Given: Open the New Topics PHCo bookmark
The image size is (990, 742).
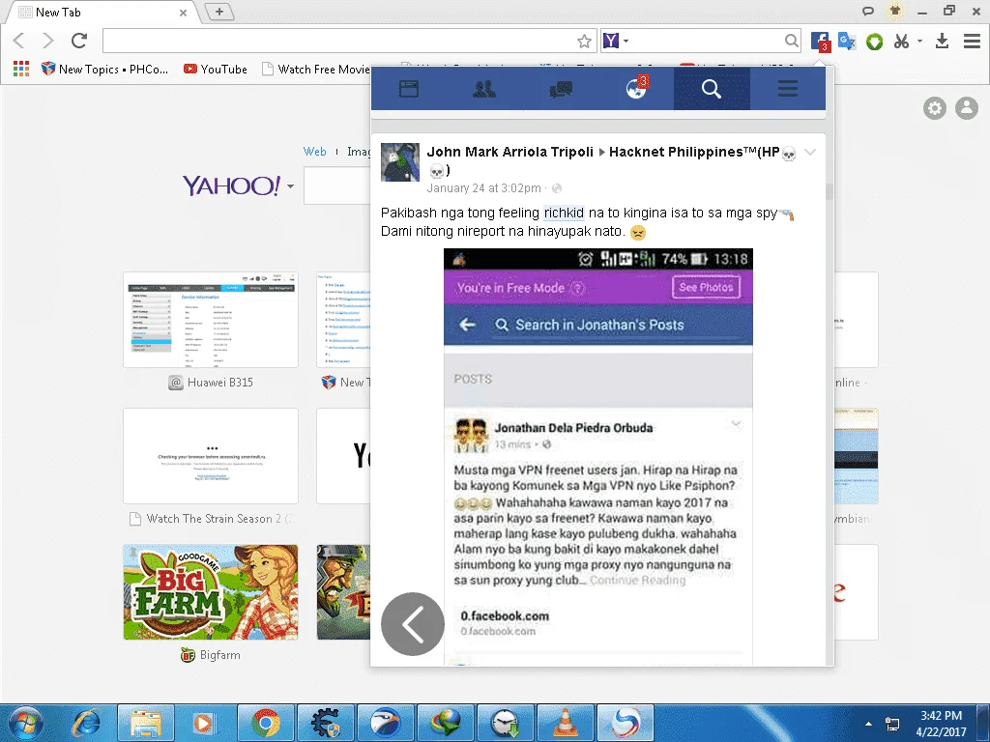Looking at the screenshot, I should pos(104,69).
